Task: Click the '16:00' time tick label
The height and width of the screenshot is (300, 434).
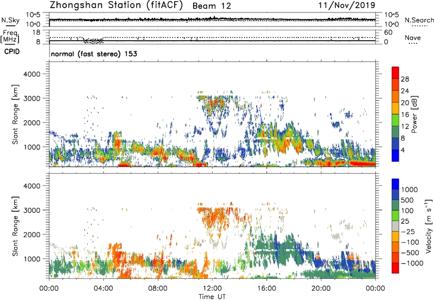Action: (266, 289)
